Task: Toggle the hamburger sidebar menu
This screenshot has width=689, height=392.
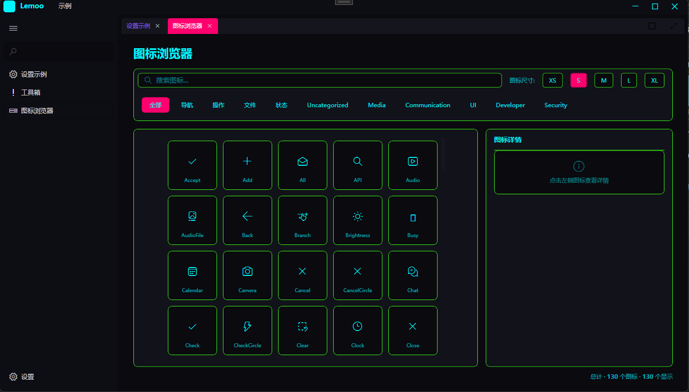Action: click(13, 29)
